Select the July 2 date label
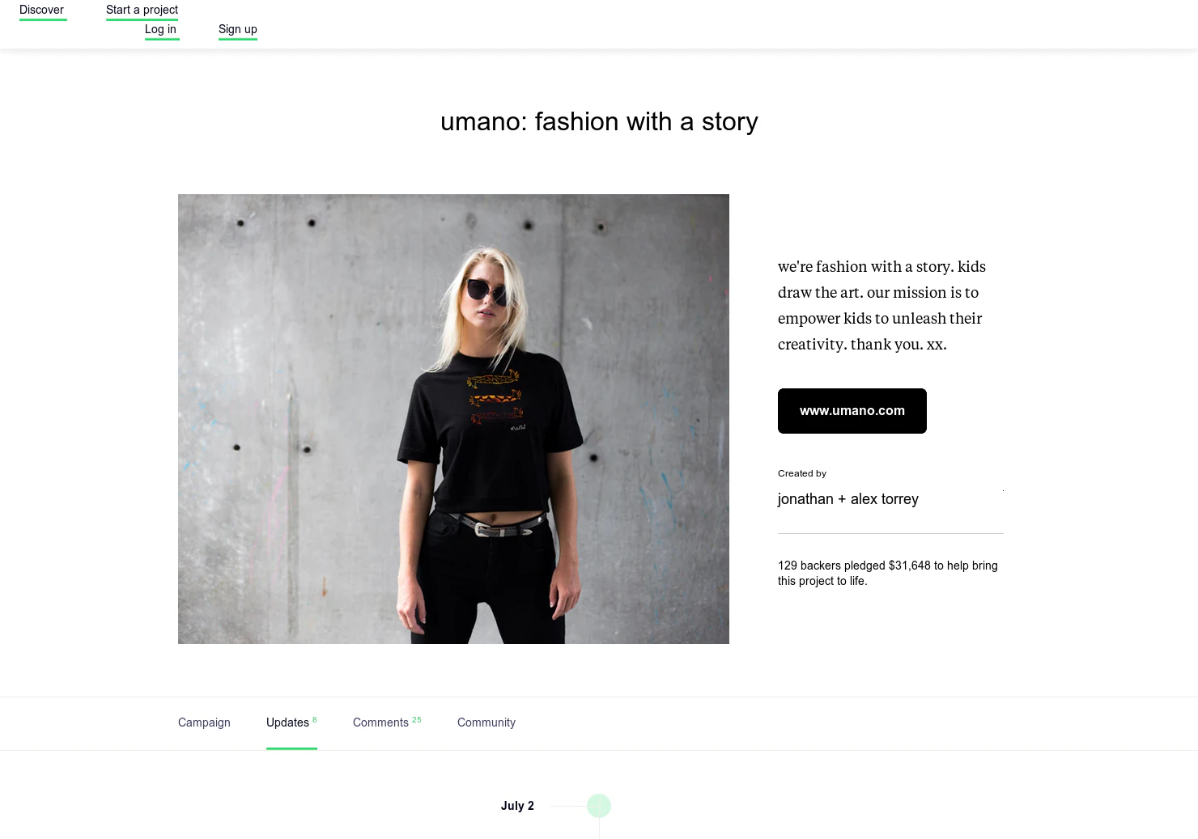 [517, 806]
